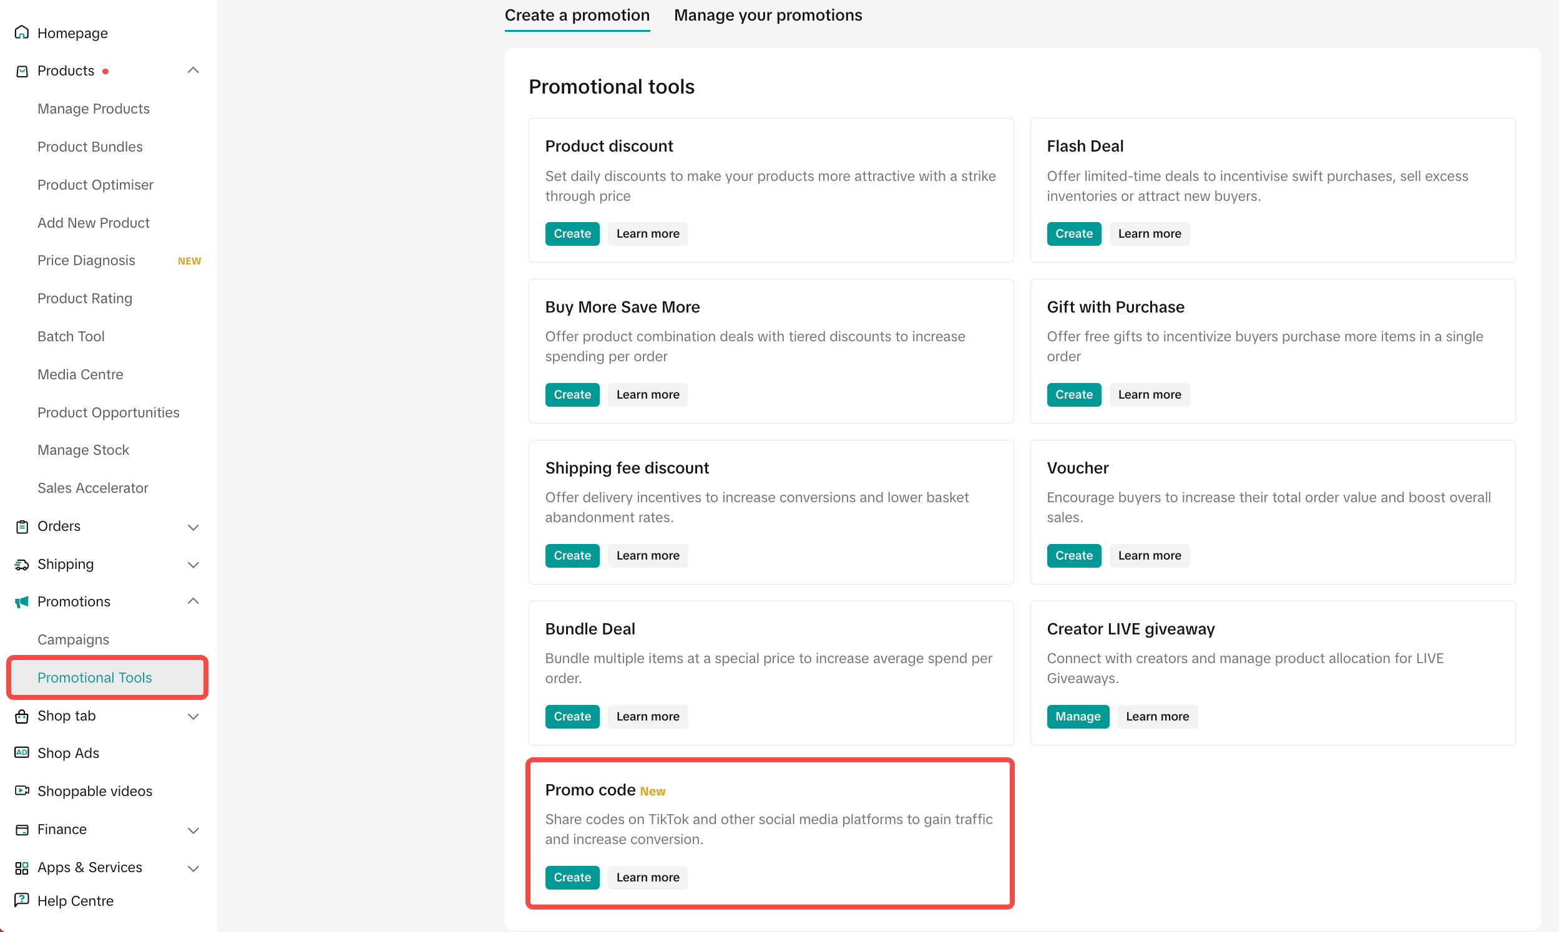
Task: Click the Shop Ads icon
Action: click(x=22, y=753)
